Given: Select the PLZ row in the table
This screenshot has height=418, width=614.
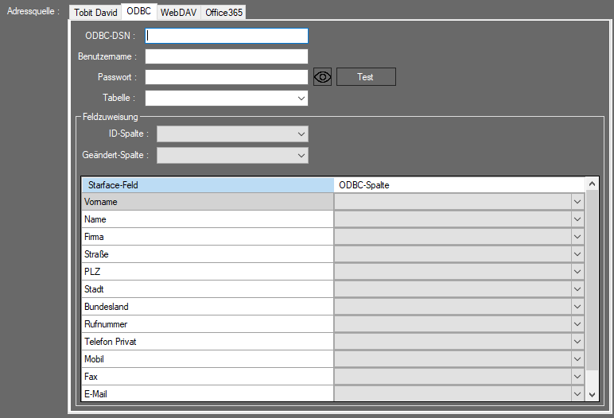Looking at the screenshot, I should [207, 272].
